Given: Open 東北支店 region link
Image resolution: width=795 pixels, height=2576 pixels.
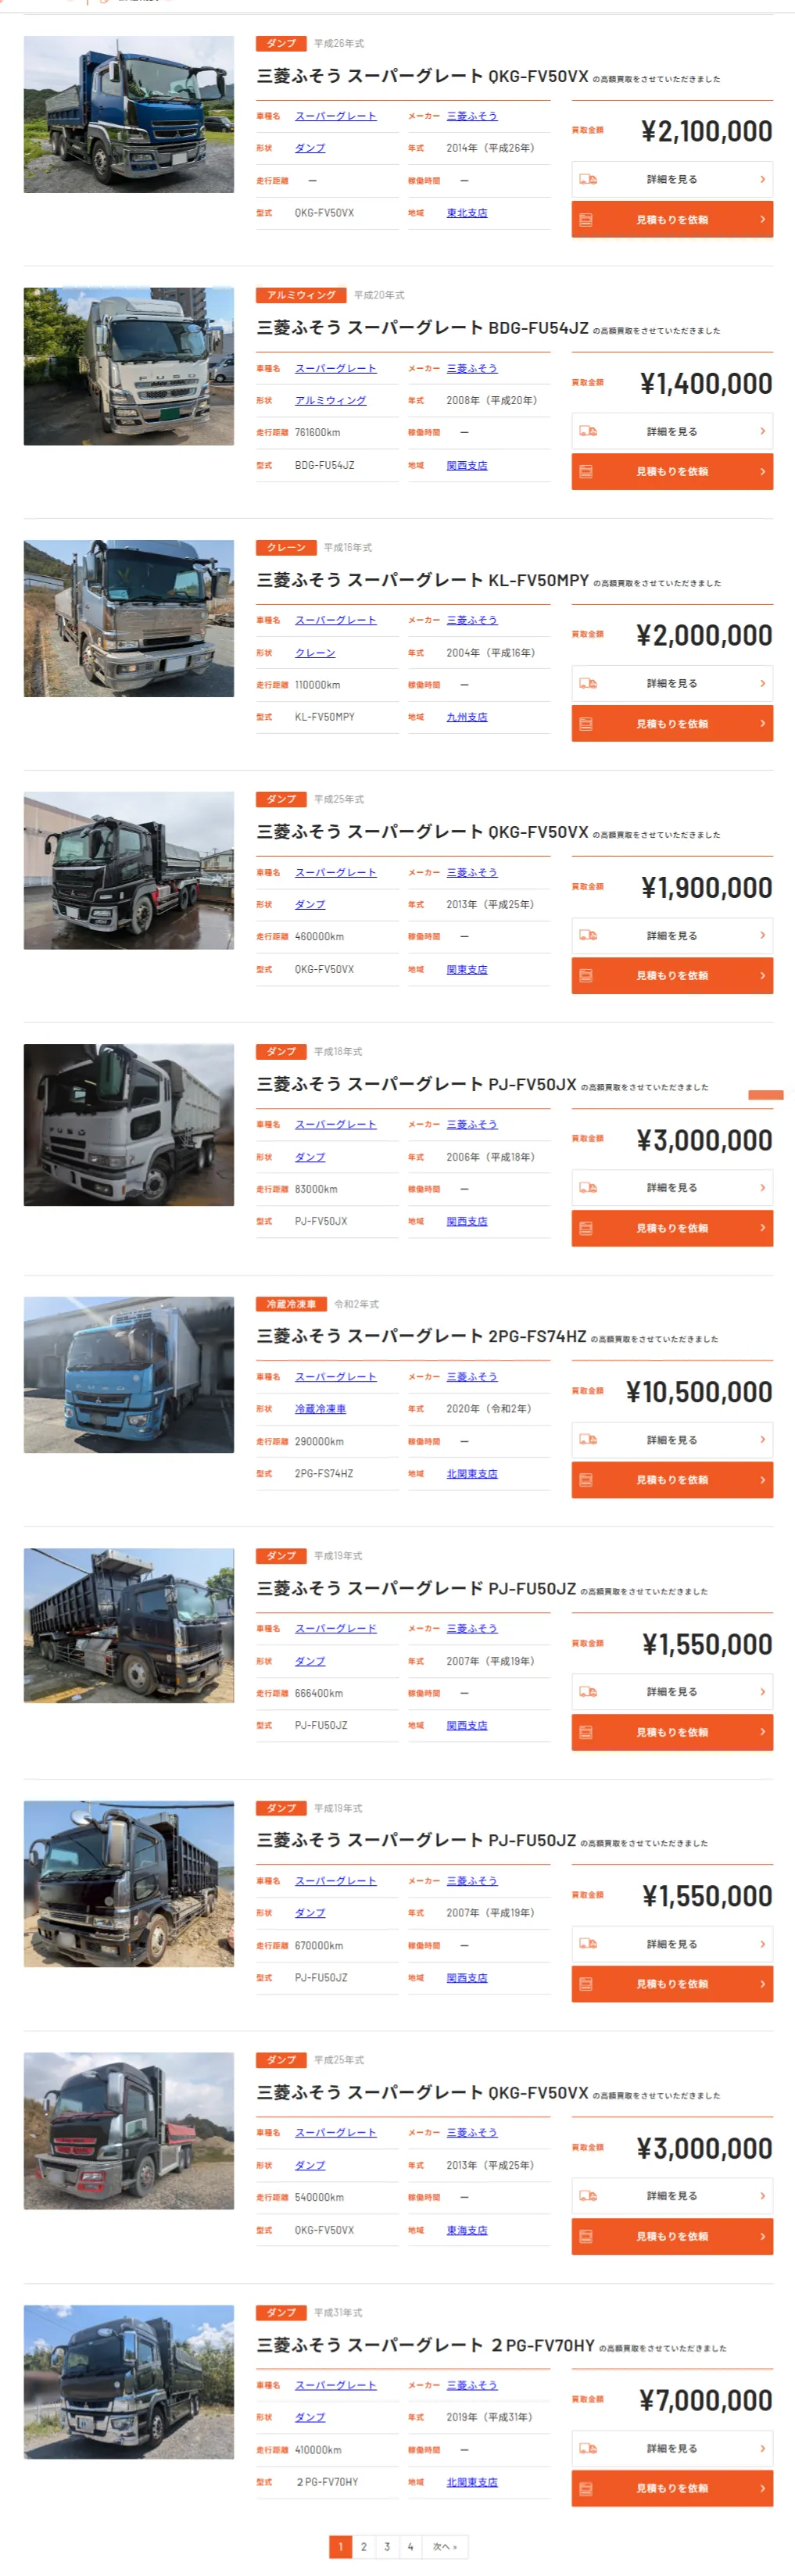Looking at the screenshot, I should (x=467, y=213).
